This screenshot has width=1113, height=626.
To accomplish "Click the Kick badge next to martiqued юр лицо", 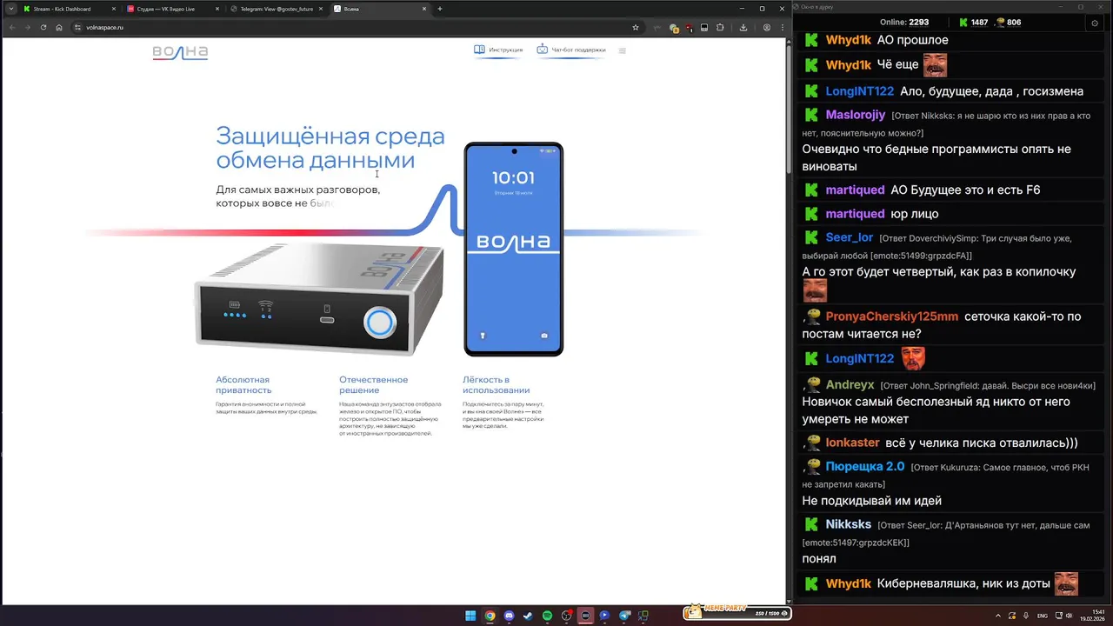I will click(811, 214).
